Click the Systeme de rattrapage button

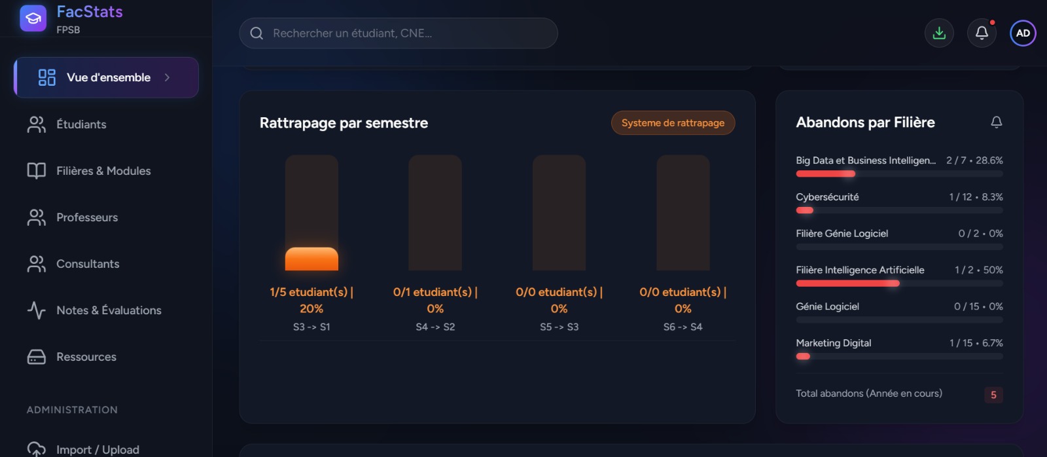tap(673, 123)
